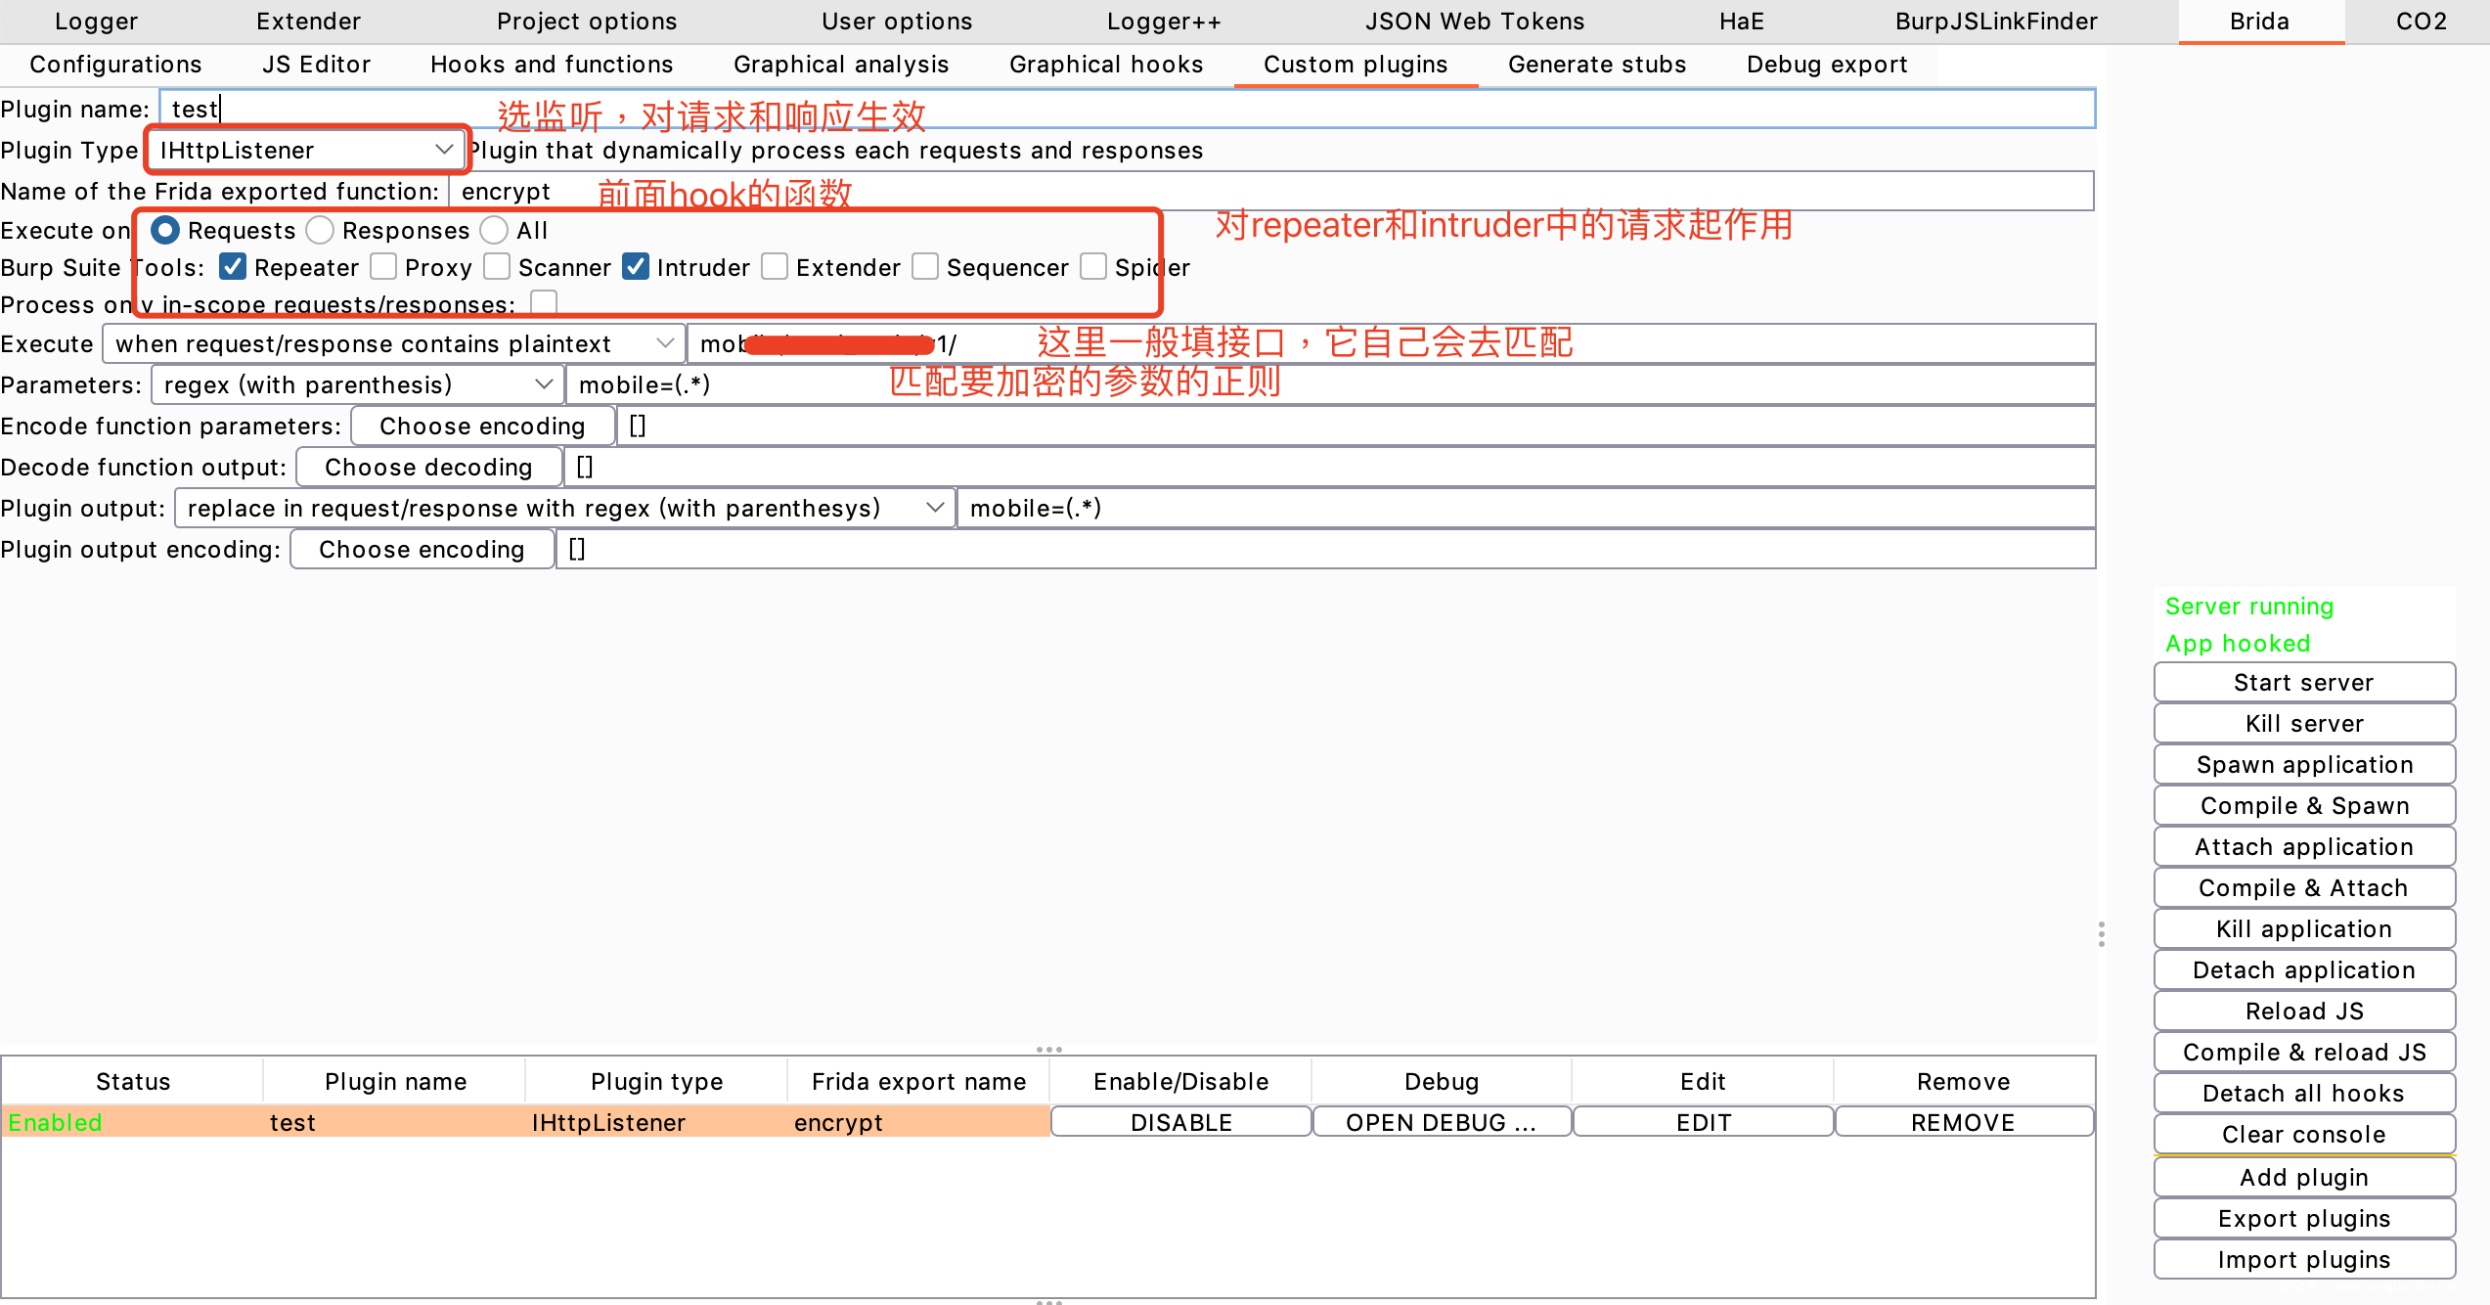
Task: Click EDIT for the test plugin
Action: 1703,1122
